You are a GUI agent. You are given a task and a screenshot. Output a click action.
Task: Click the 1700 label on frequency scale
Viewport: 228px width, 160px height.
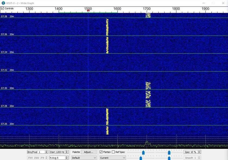pyautogui.click(x=146, y=9)
